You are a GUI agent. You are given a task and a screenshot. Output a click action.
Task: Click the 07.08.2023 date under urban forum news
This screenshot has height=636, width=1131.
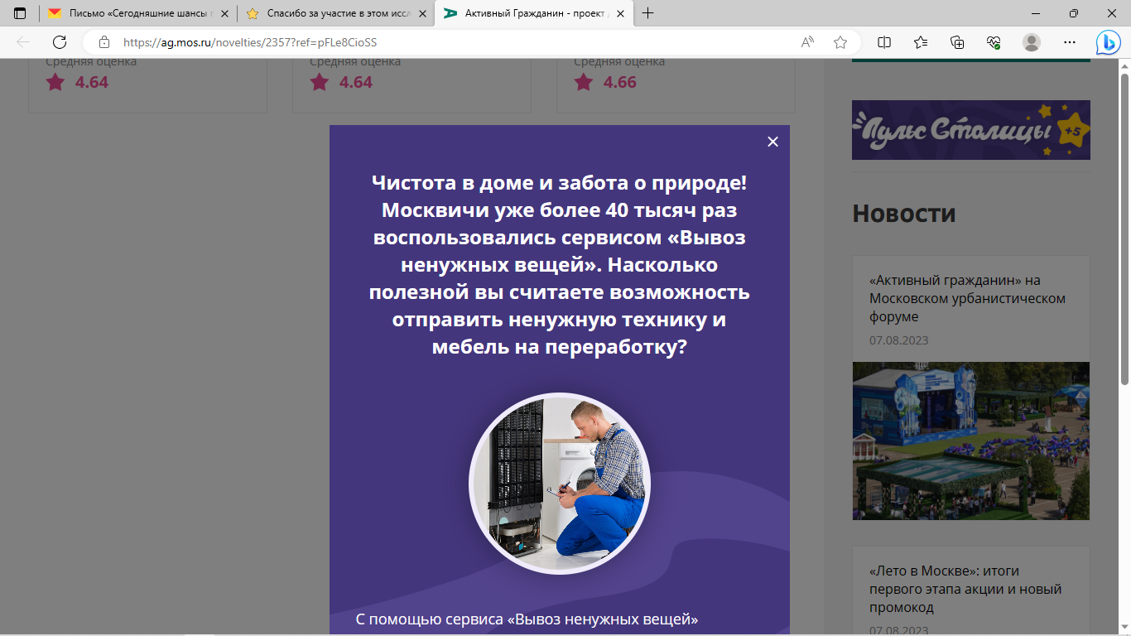(899, 340)
